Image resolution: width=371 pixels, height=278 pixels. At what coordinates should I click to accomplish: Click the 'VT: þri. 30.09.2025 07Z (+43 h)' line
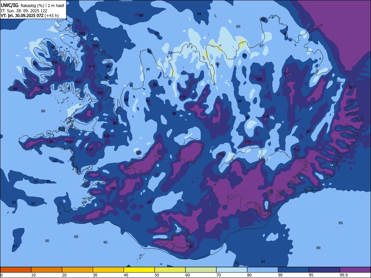click(x=30, y=16)
